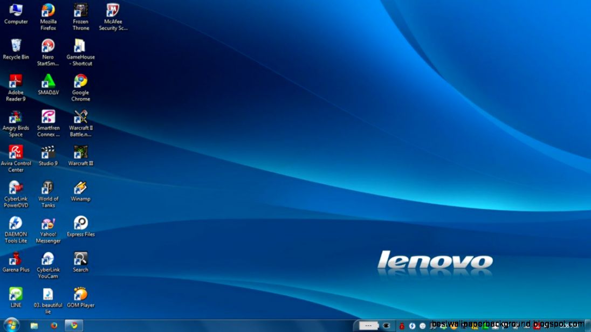The height and width of the screenshot is (332, 591).
Task: Open GameHouse shortcut folder
Action: tap(81, 53)
